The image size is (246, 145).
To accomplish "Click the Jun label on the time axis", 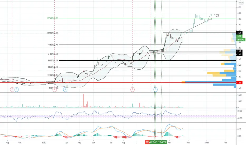I will point(93,143).
